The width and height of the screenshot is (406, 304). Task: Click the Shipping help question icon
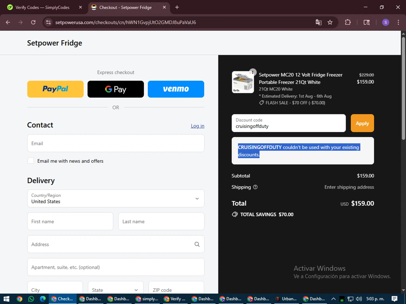point(255,187)
